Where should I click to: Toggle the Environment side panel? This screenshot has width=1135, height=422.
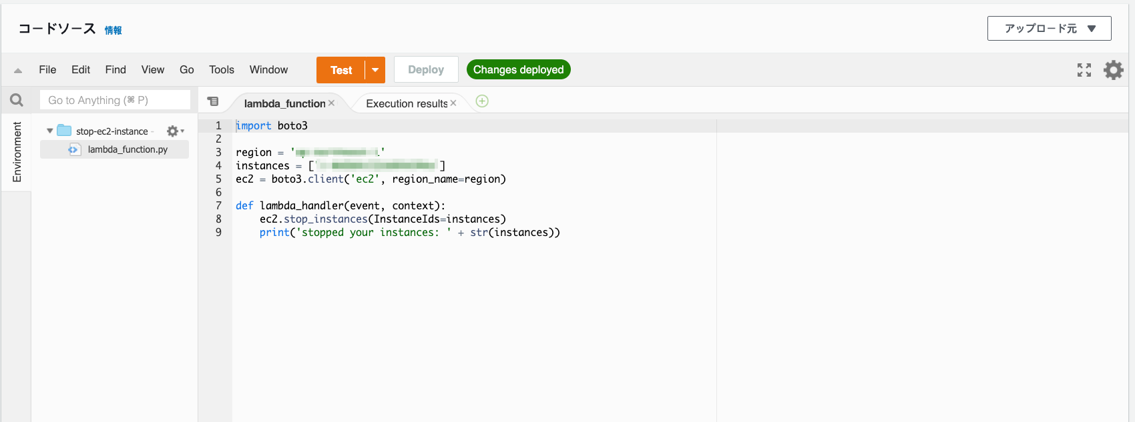pos(17,152)
